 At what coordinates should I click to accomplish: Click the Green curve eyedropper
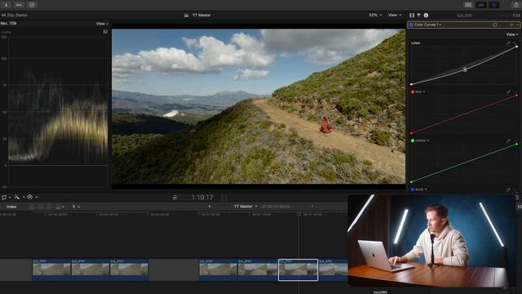[508, 140]
